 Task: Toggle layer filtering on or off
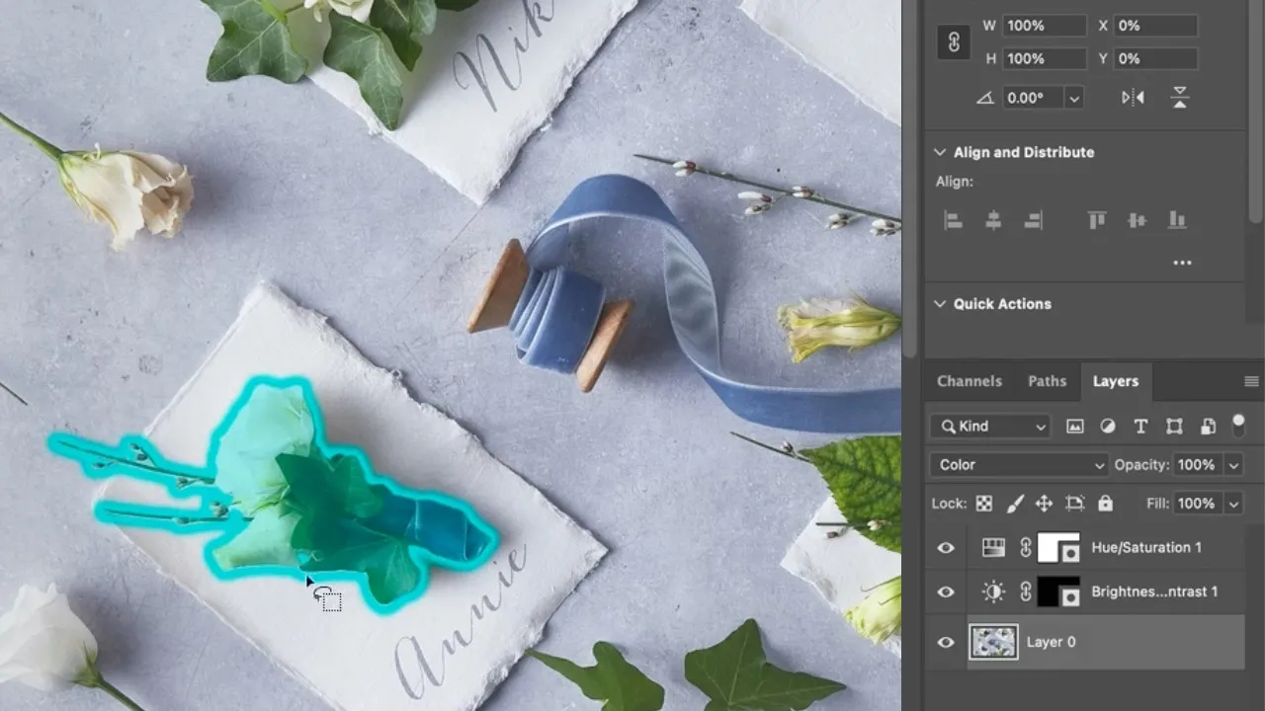pos(1238,425)
